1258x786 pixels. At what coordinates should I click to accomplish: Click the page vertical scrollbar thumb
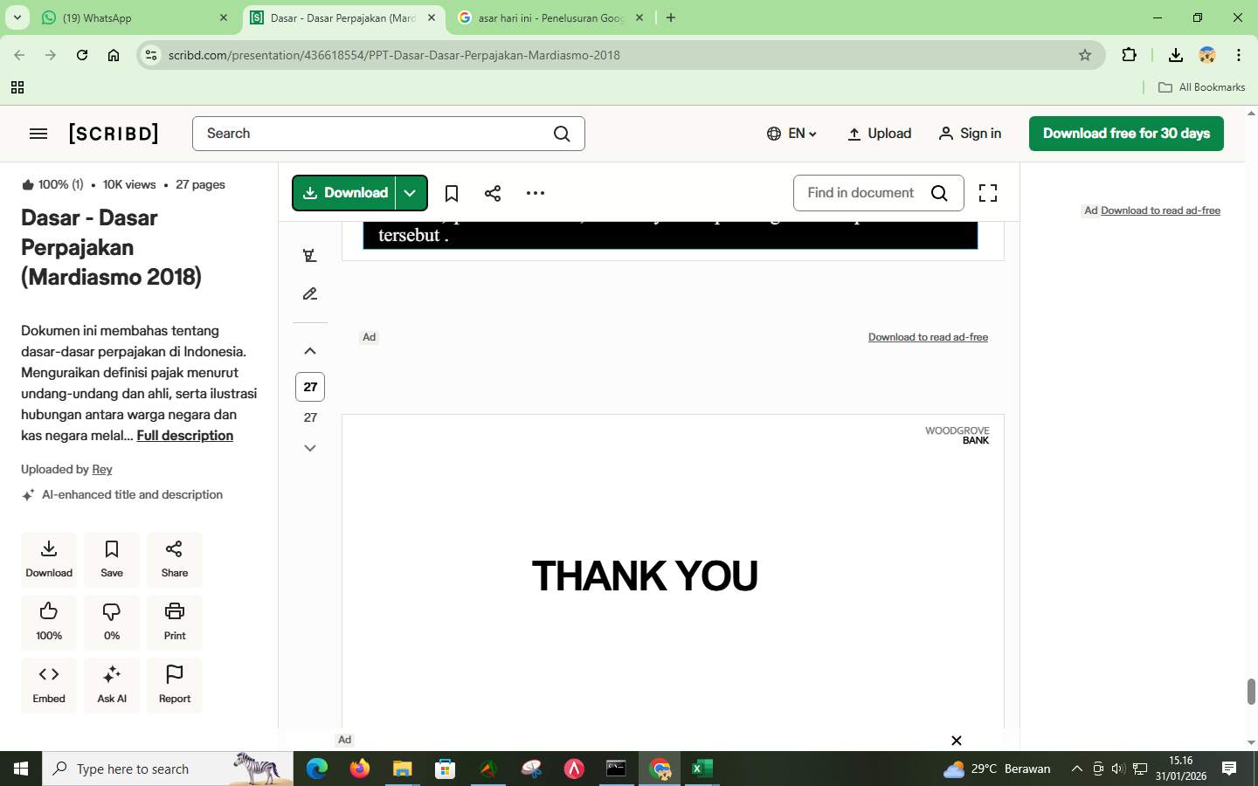[1251, 691]
